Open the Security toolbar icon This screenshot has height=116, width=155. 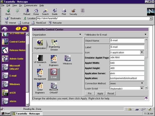click(x=73, y=12)
